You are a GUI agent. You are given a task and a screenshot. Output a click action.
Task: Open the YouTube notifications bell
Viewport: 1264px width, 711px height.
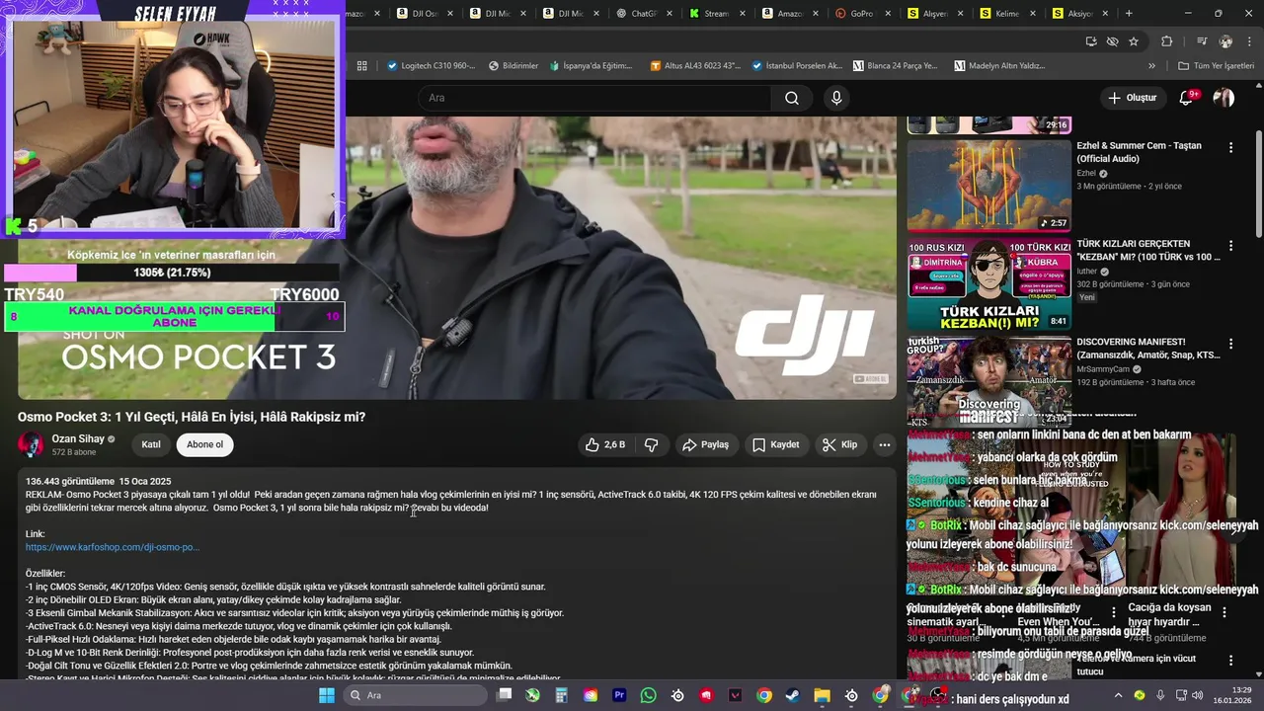[1187, 98]
